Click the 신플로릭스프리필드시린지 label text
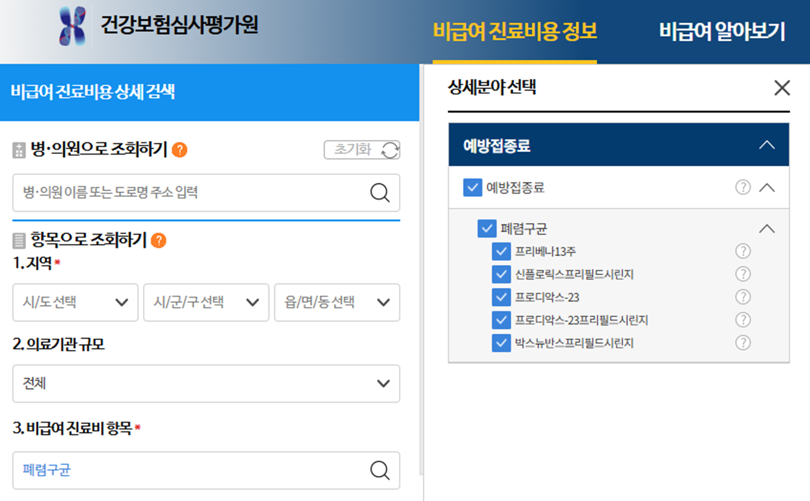Image resolution: width=810 pixels, height=501 pixels. coord(574,274)
